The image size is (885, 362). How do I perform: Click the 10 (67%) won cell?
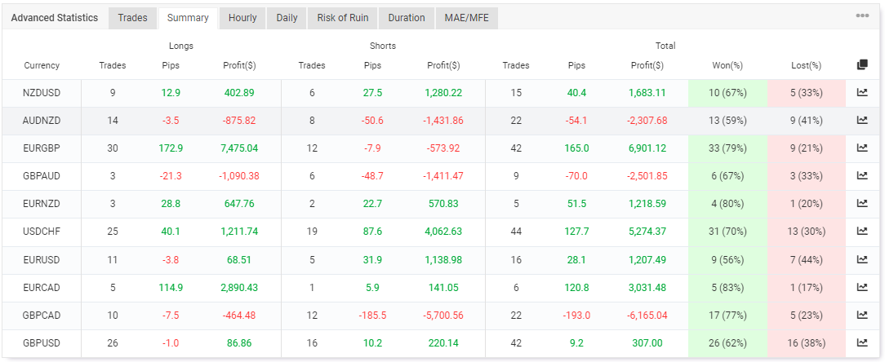tap(727, 92)
